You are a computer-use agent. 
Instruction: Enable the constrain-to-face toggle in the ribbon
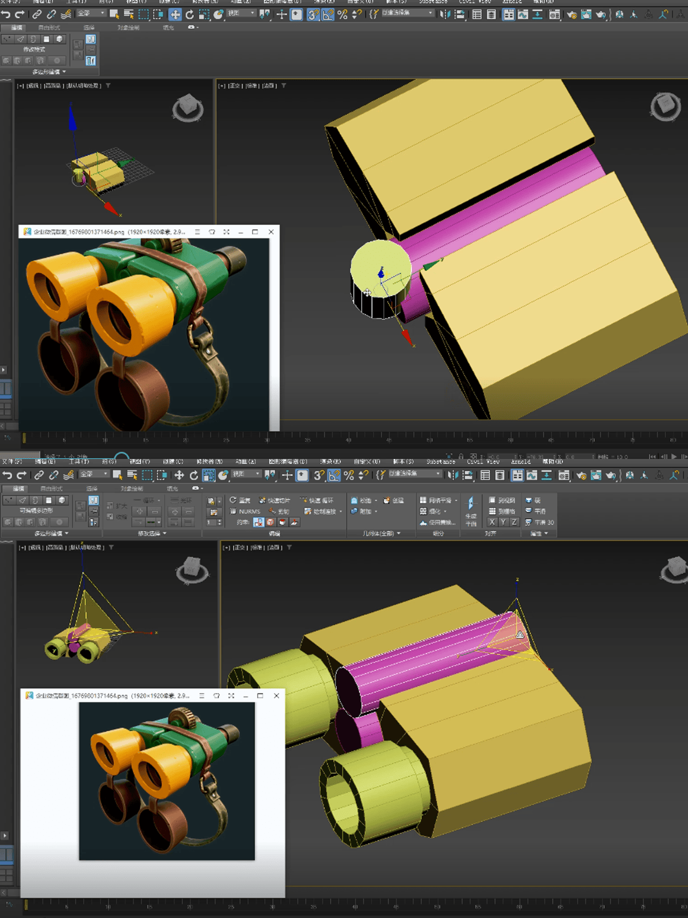click(282, 522)
